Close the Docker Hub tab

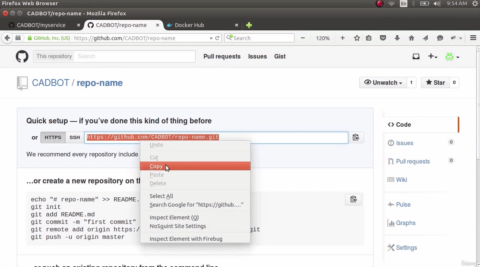tap(236, 25)
